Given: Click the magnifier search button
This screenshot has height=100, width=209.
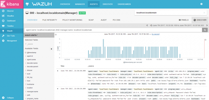Looking at the screenshot, I should point(205,30).
